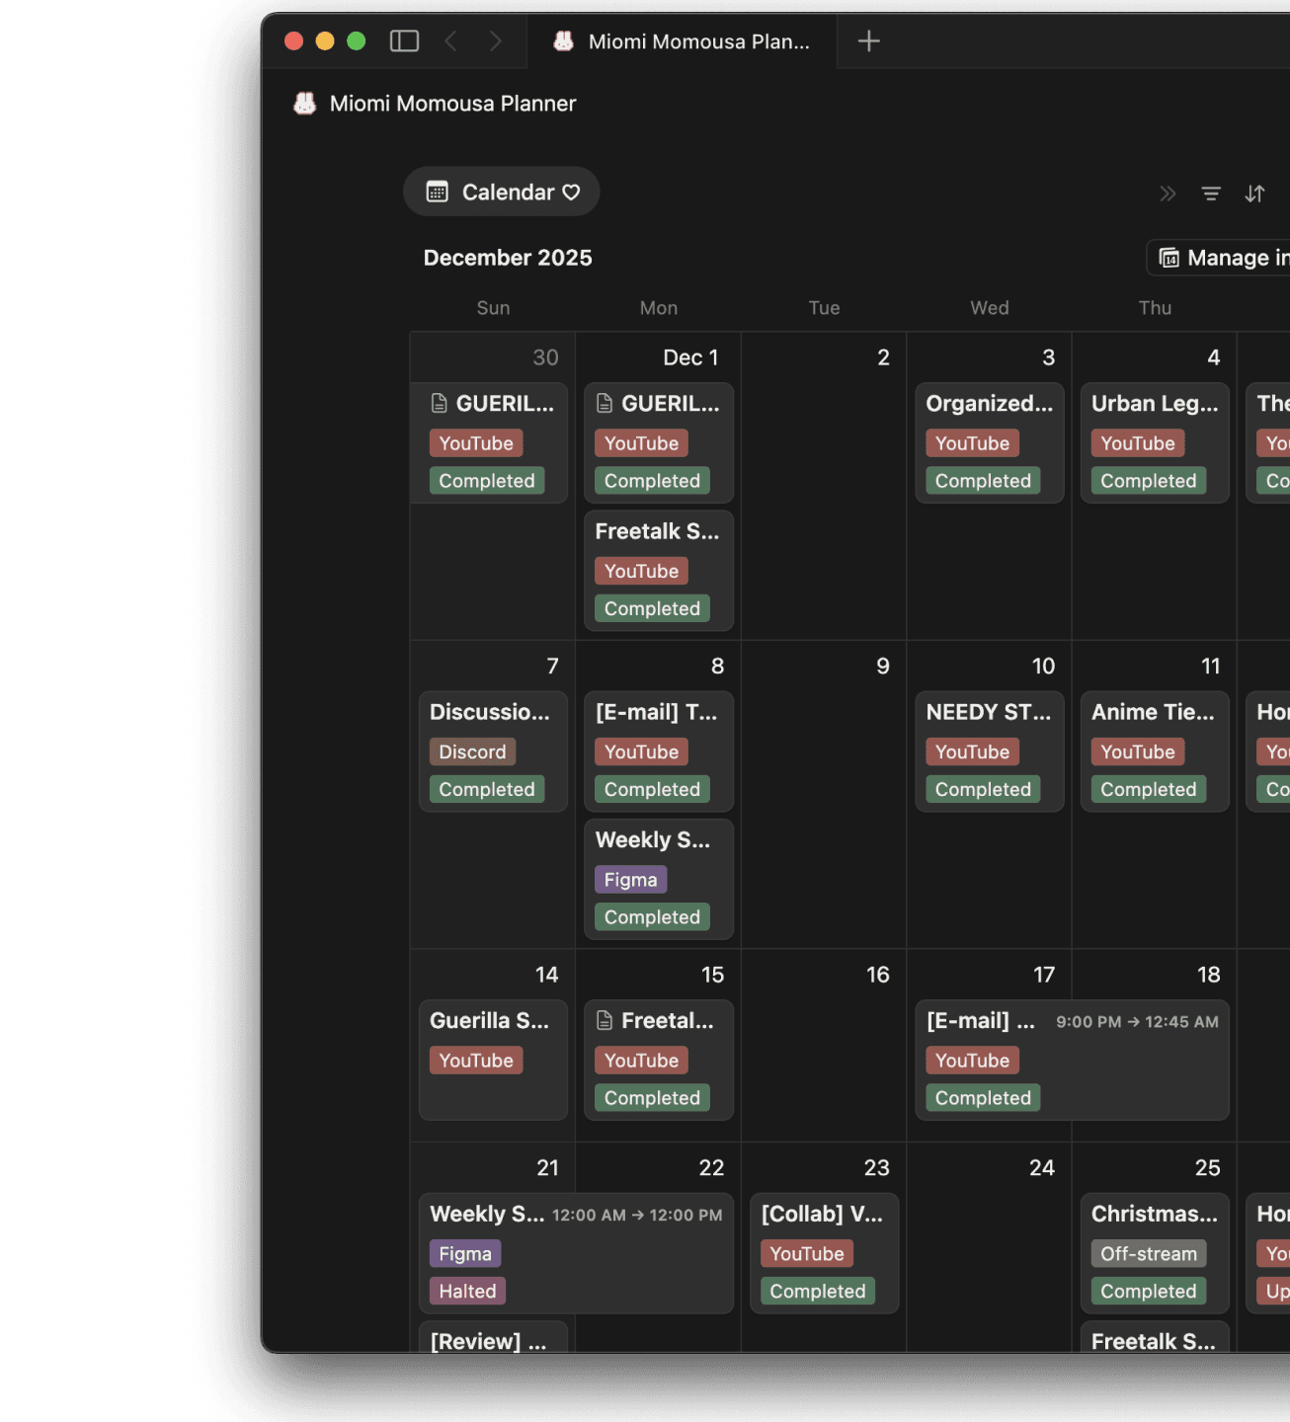
Task: Open the Christmas event on Dec 25
Action: 1153,1215
